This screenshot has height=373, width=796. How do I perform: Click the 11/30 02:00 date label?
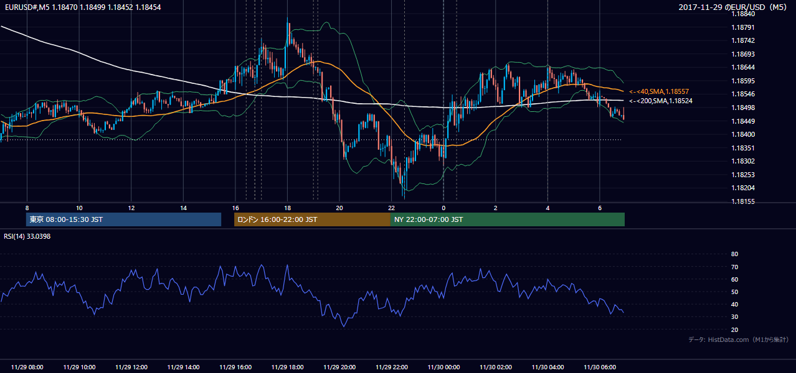pos(496,367)
